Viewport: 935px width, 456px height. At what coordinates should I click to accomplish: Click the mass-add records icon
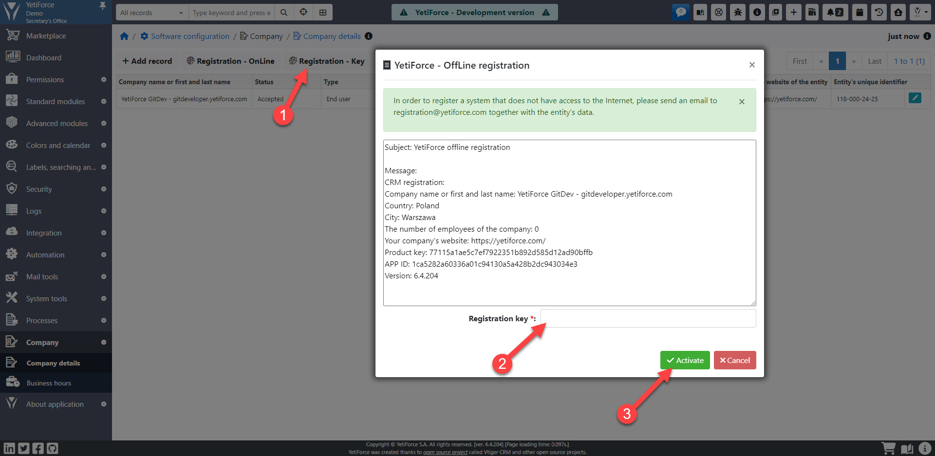point(775,12)
